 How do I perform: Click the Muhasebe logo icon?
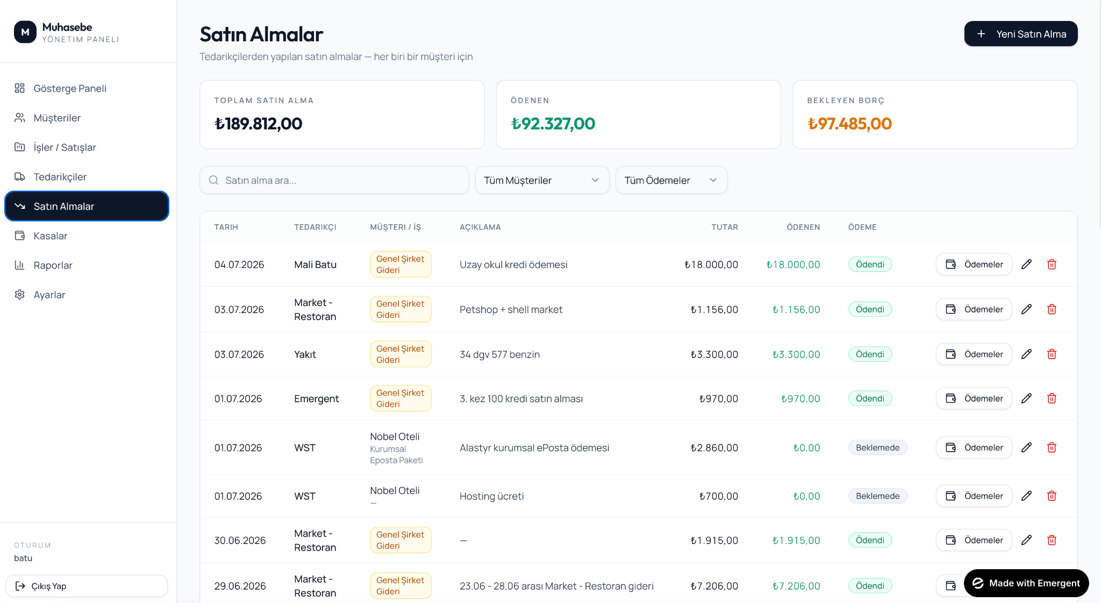(x=25, y=32)
